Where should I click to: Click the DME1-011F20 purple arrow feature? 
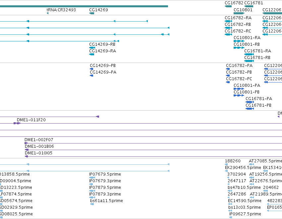(17, 123)
